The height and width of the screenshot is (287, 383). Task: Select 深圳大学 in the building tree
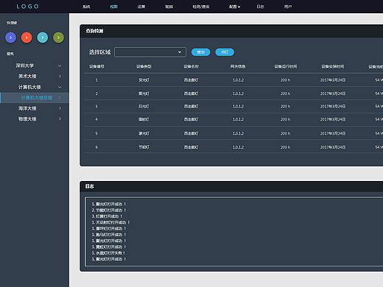[x=25, y=65]
